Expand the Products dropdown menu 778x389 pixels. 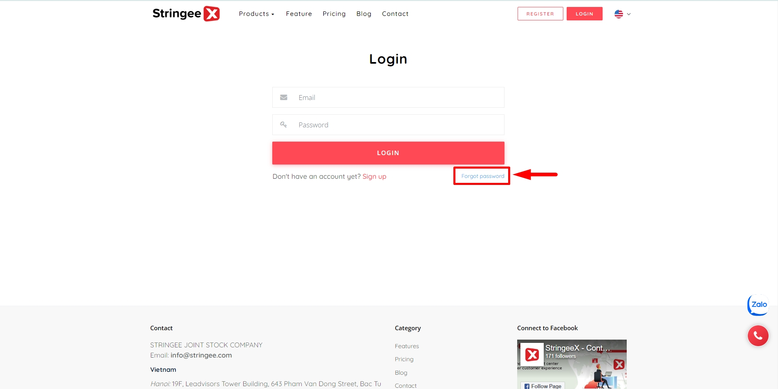click(x=256, y=14)
